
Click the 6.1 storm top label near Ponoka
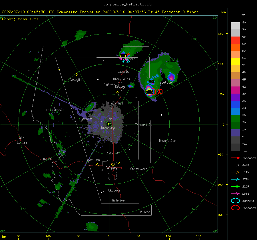[123, 56]
